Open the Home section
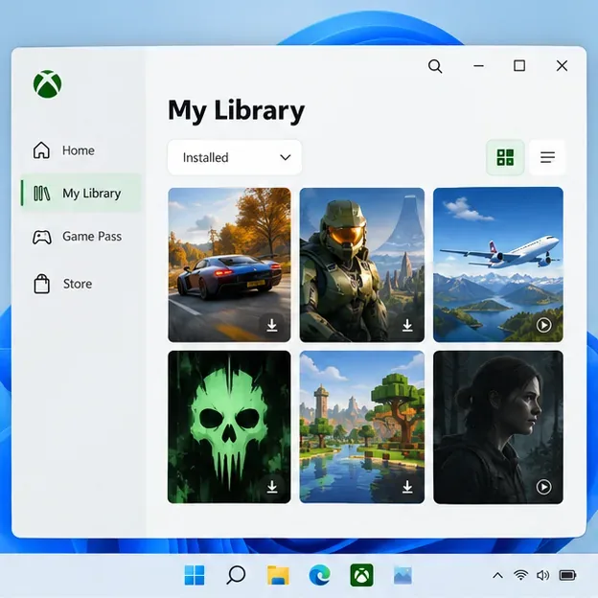598x598 pixels. [80, 150]
